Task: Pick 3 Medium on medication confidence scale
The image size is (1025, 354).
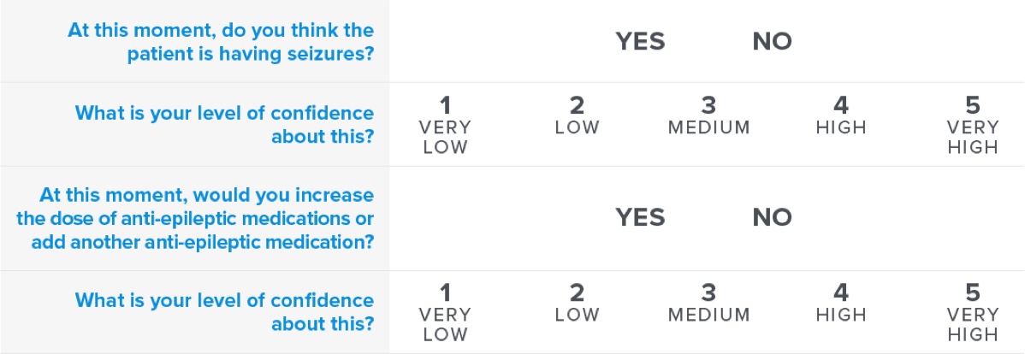Action: coord(708,303)
